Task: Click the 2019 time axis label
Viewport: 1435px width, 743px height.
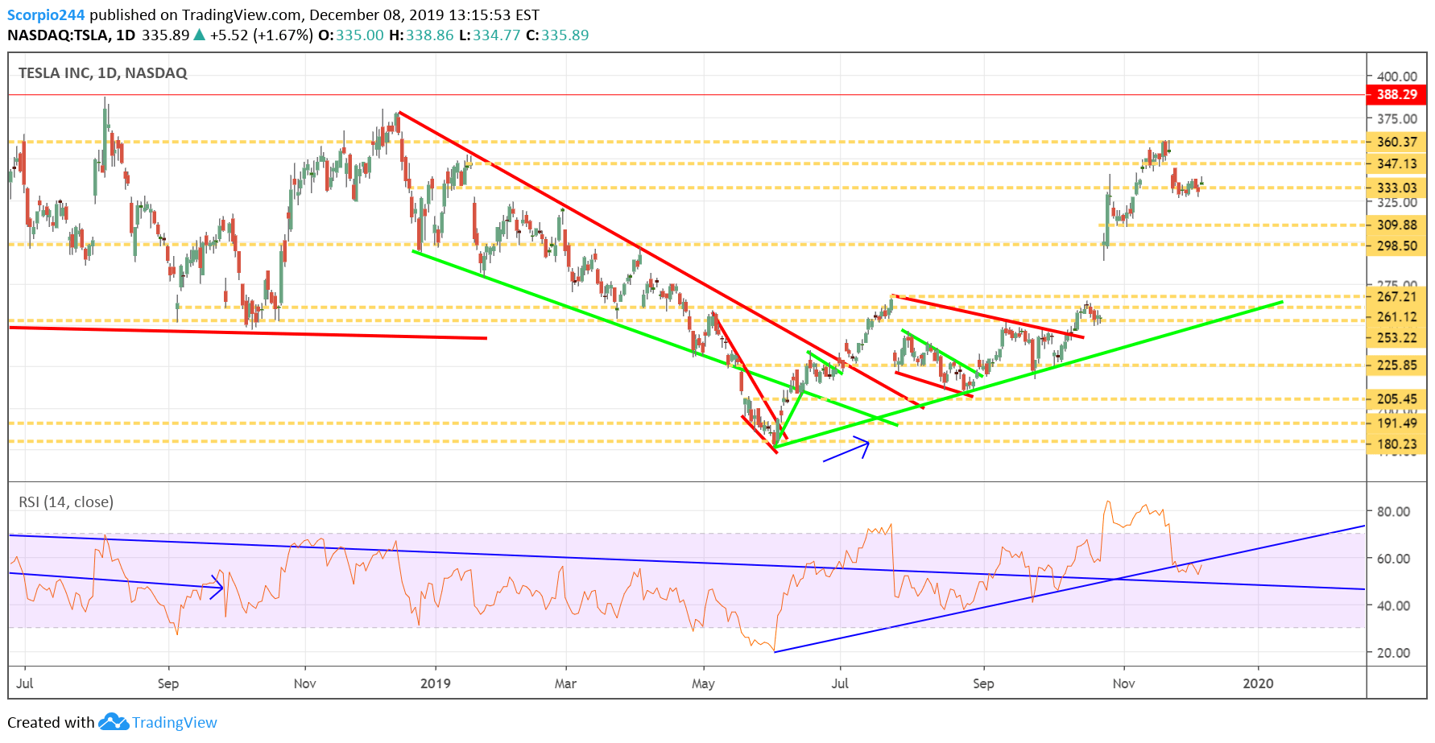Action: pyautogui.click(x=436, y=683)
